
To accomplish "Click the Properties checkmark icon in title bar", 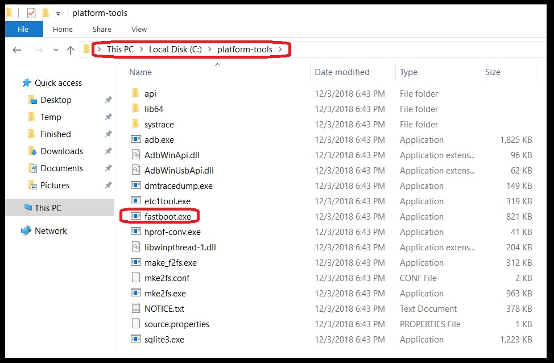I will click(x=31, y=14).
